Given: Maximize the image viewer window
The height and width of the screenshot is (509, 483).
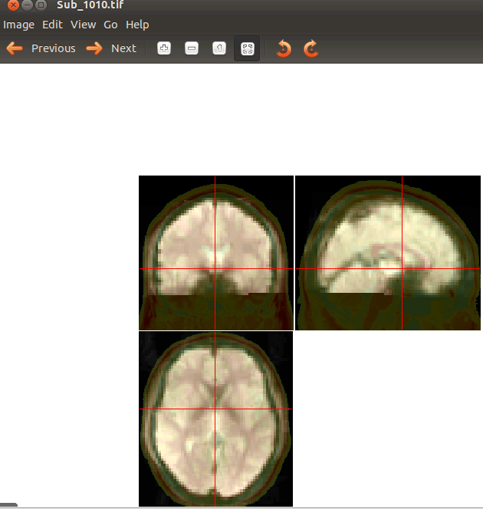Looking at the screenshot, I should [x=41, y=5].
